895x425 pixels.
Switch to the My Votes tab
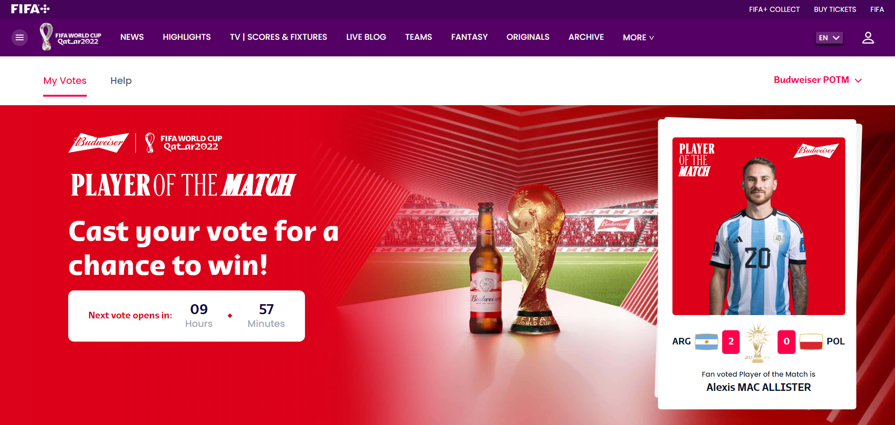pos(65,81)
